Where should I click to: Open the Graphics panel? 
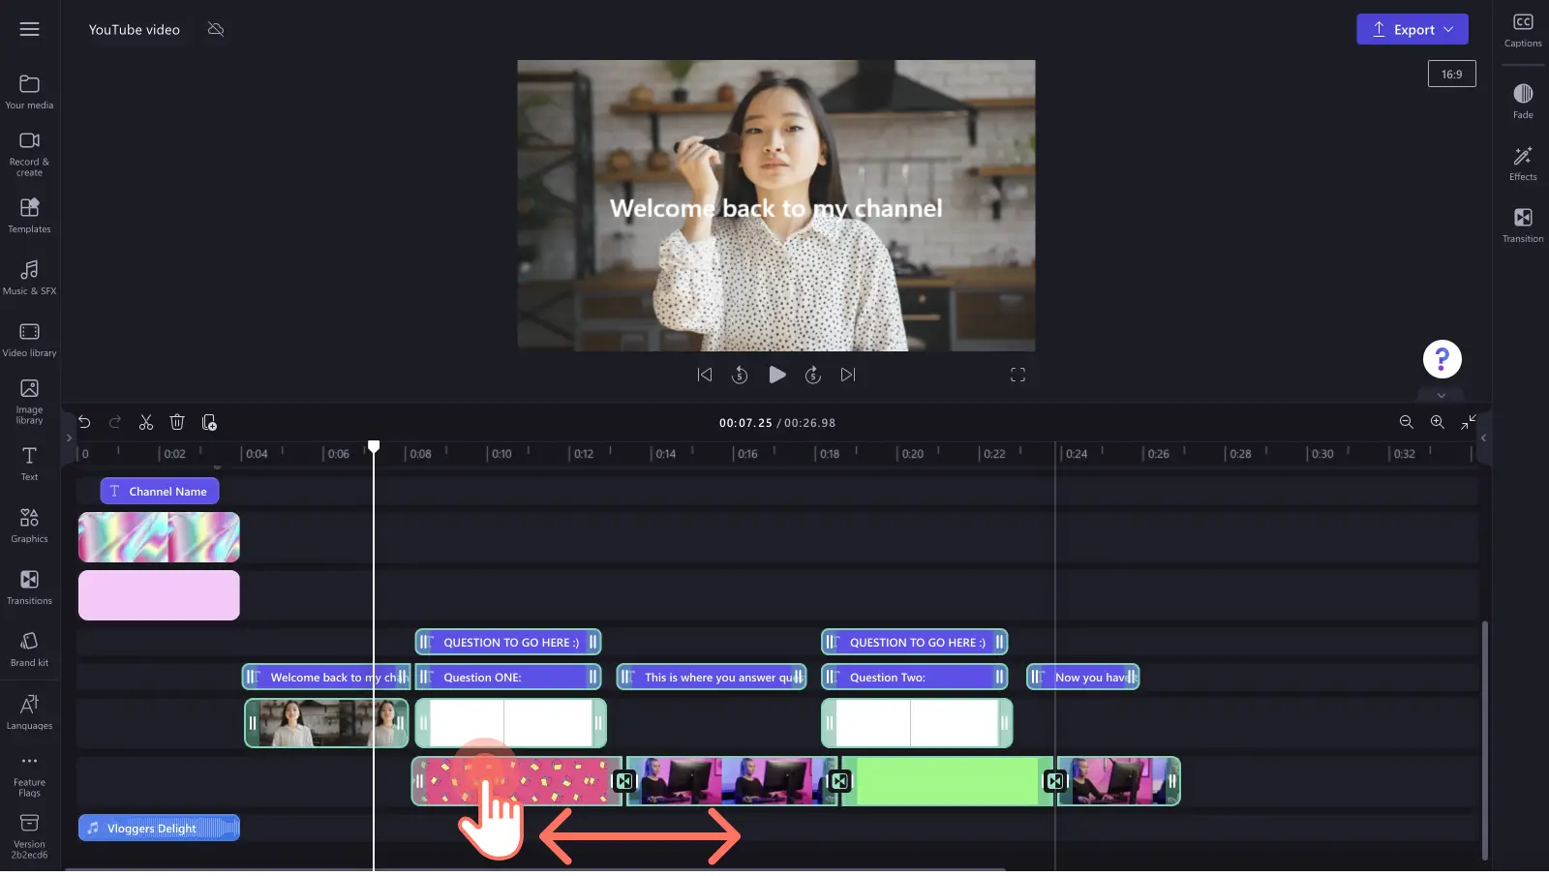(x=29, y=526)
